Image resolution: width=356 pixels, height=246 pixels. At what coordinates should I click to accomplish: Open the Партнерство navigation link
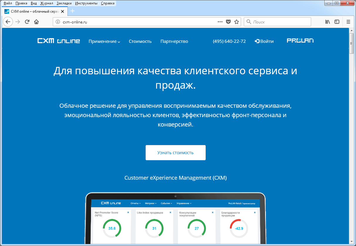pos(174,41)
